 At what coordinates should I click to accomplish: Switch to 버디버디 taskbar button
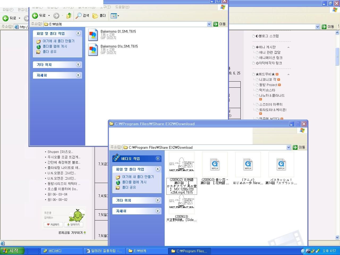[62, 251]
